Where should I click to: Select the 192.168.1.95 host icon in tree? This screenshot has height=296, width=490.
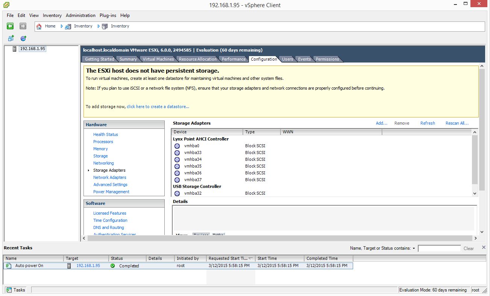tap(15, 49)
